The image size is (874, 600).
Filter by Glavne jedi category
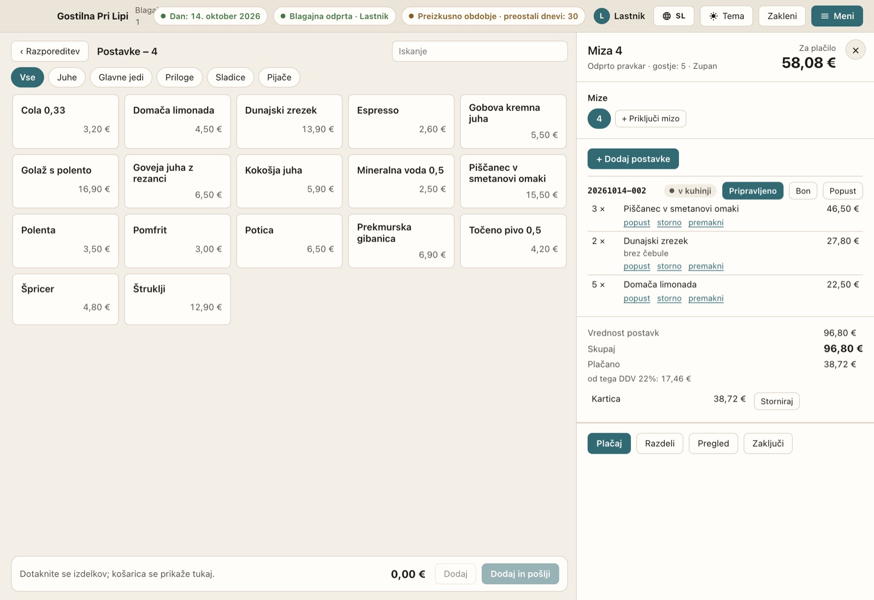[x=121, y=78]
